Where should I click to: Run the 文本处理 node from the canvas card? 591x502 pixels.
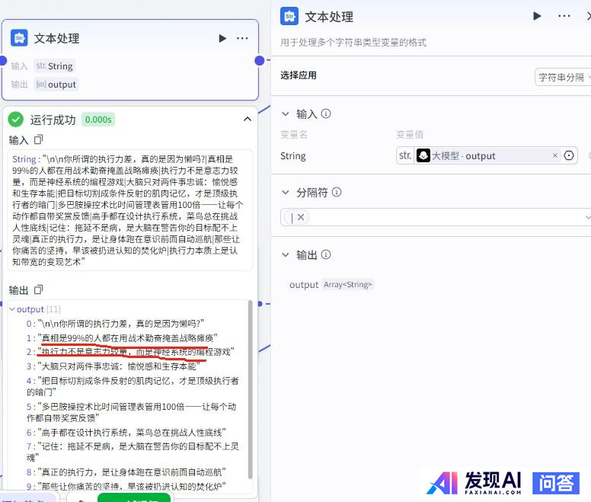click(222, 38)
